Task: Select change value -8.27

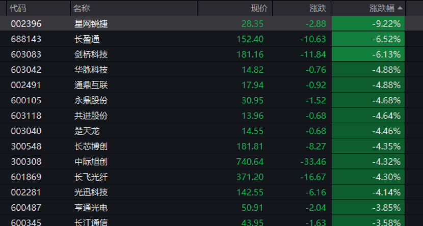Action: (x=315, y=147)
